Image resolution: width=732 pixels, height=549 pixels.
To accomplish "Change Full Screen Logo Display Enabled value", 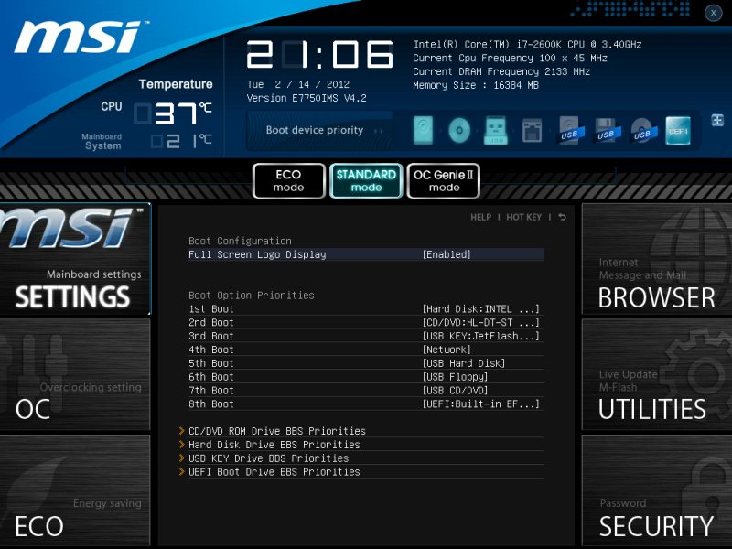I will click(x=447, y=254).
